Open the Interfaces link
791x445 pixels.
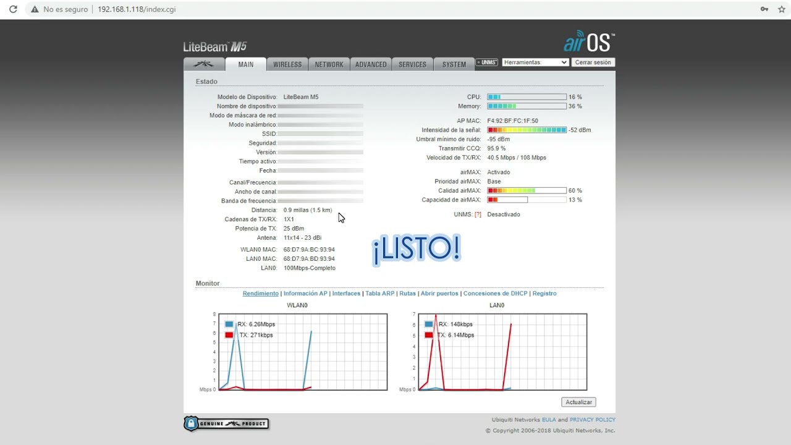(346, 294)
